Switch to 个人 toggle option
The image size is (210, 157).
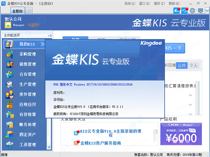(194, 65)
